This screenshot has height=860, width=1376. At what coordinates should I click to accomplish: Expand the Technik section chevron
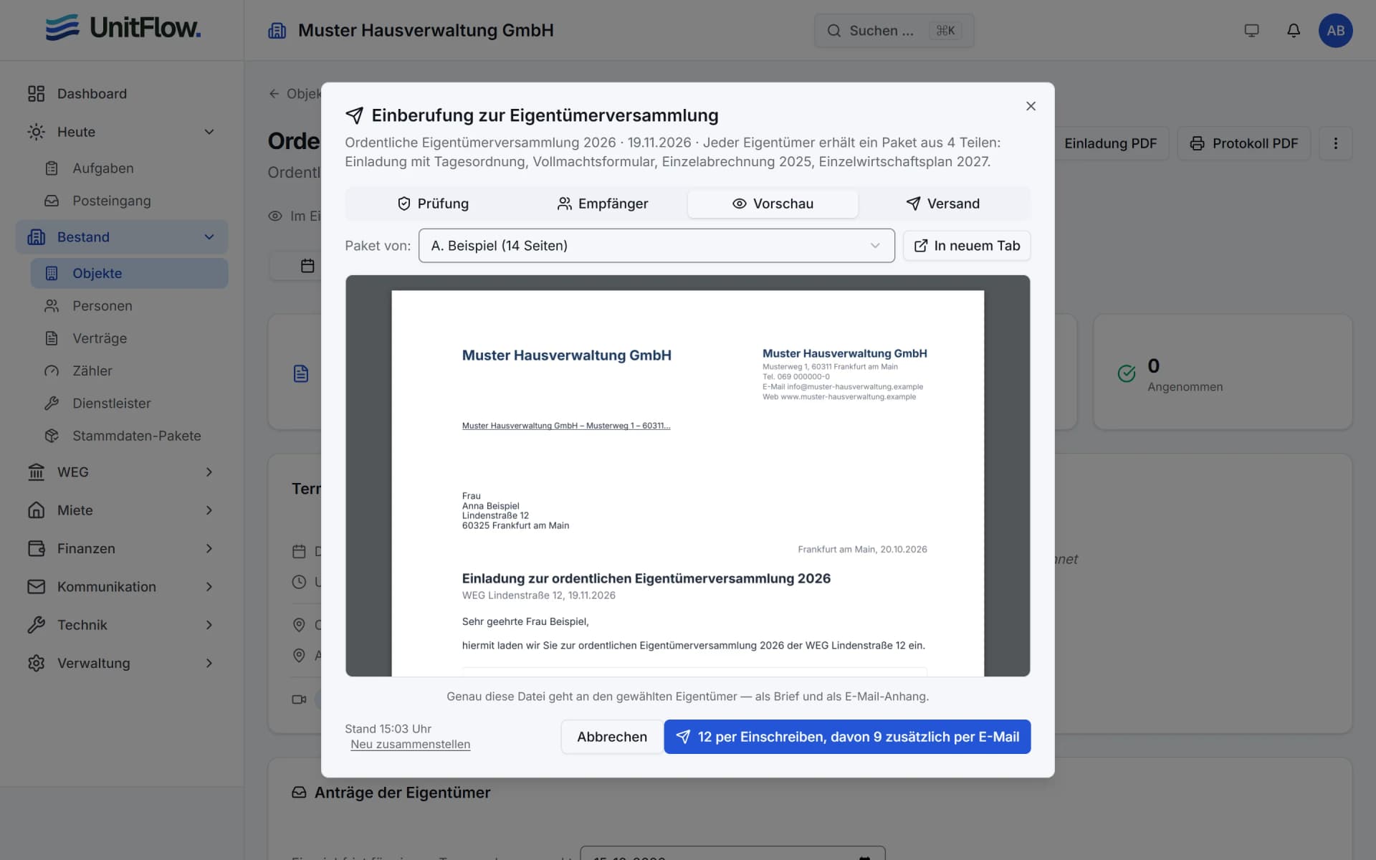pos(209,625)
